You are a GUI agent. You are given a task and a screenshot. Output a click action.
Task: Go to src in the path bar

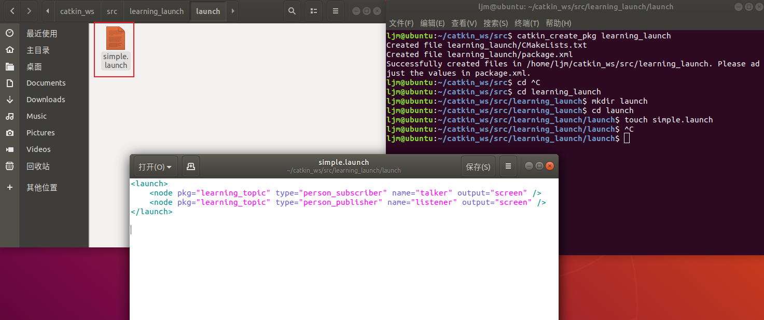pos(112,11)
